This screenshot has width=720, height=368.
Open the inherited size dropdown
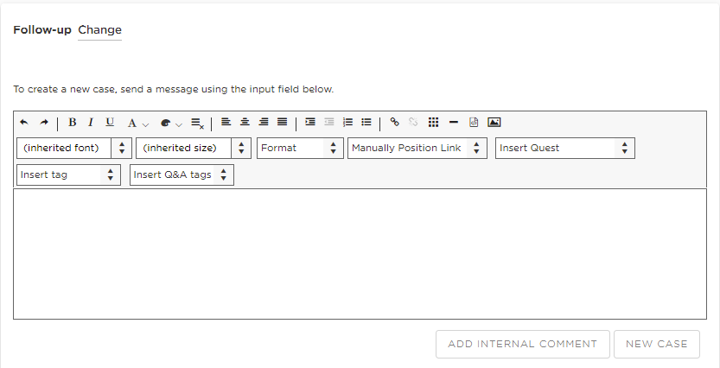coord(194,149)
